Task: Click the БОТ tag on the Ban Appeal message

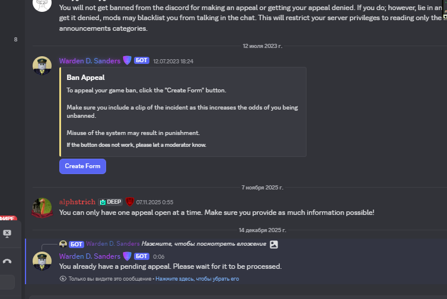Action: pyautogui.click(x=141, y=61)
